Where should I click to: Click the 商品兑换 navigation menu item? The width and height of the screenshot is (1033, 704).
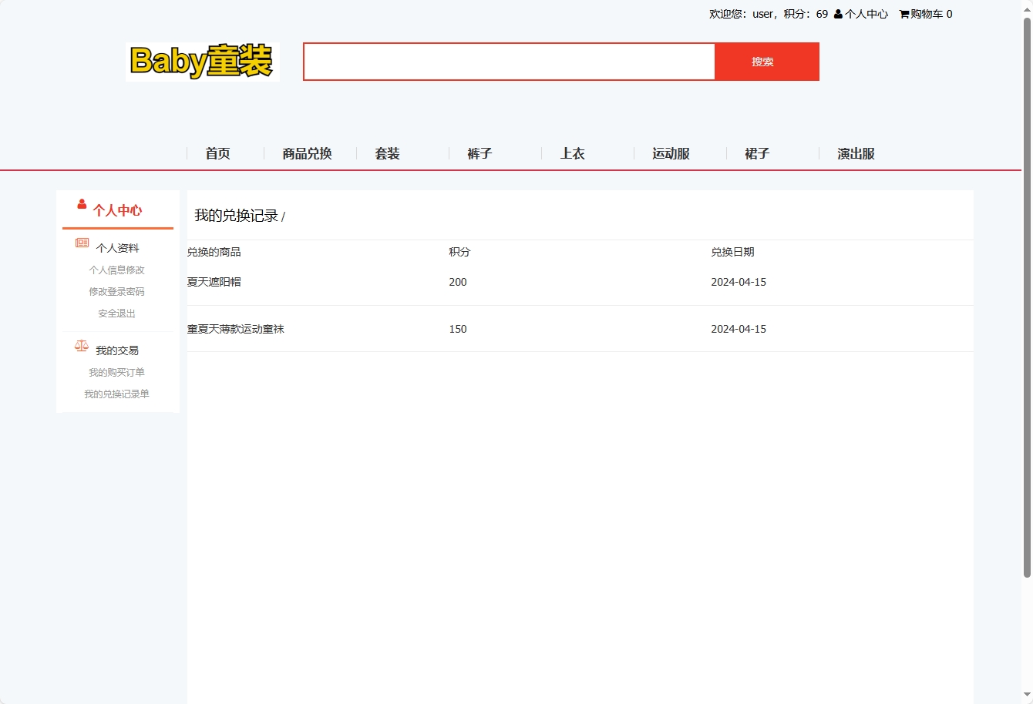click(x=307, y=153)
